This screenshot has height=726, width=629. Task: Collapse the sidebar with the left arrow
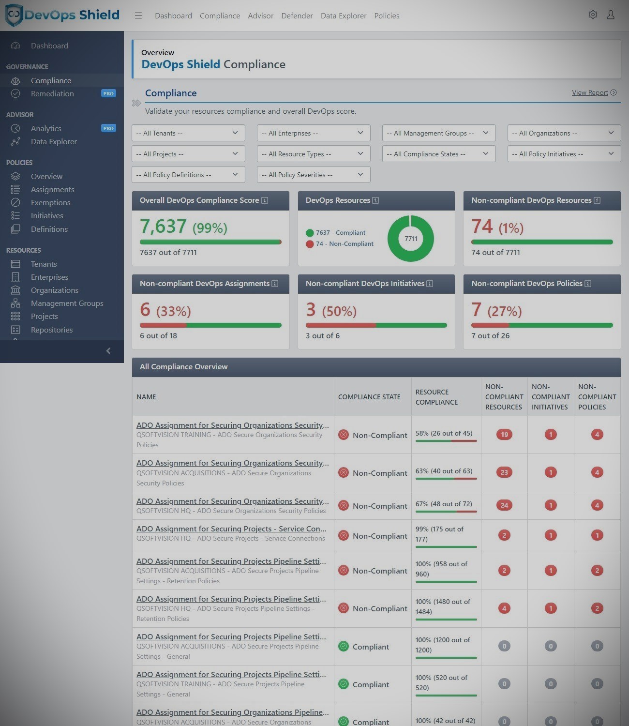coord(108,351)
